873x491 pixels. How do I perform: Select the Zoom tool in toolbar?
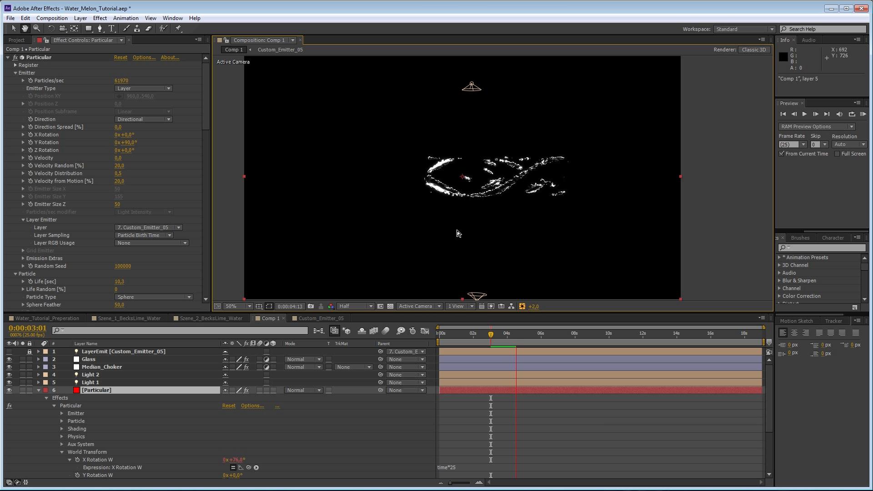[37, 29]
